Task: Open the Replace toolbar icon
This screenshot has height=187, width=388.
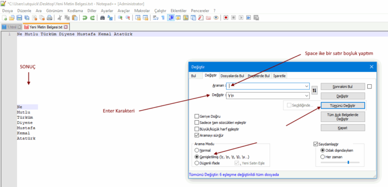Action: coord(110,18)
